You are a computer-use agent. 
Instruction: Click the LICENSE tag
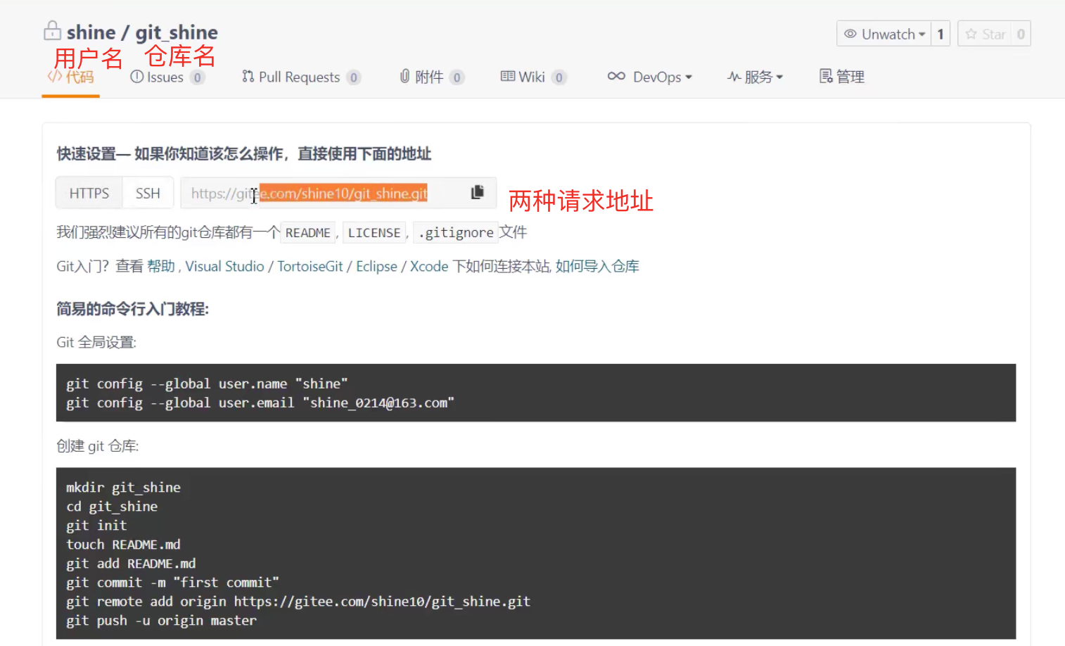pyautogui.click(x=374, y=232)
